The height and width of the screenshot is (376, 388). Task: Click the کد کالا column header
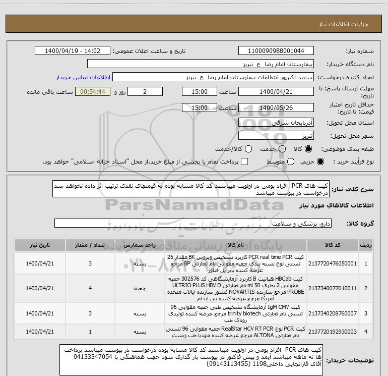pyautogui.click(x=333, y=245)
